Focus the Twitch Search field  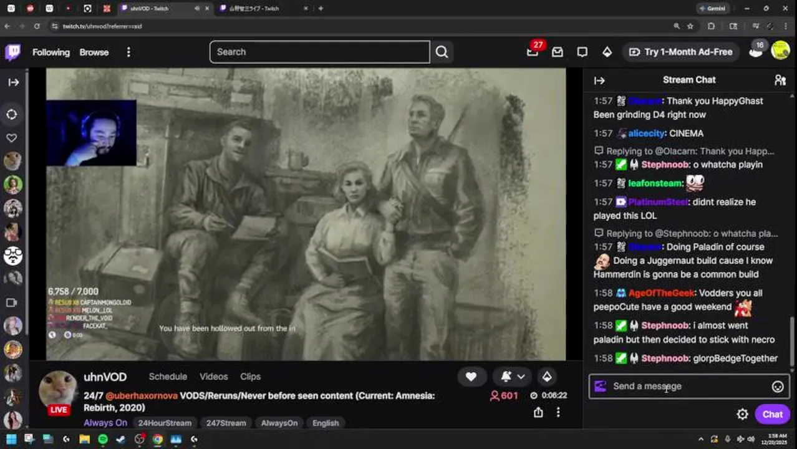tap(319, 52)
